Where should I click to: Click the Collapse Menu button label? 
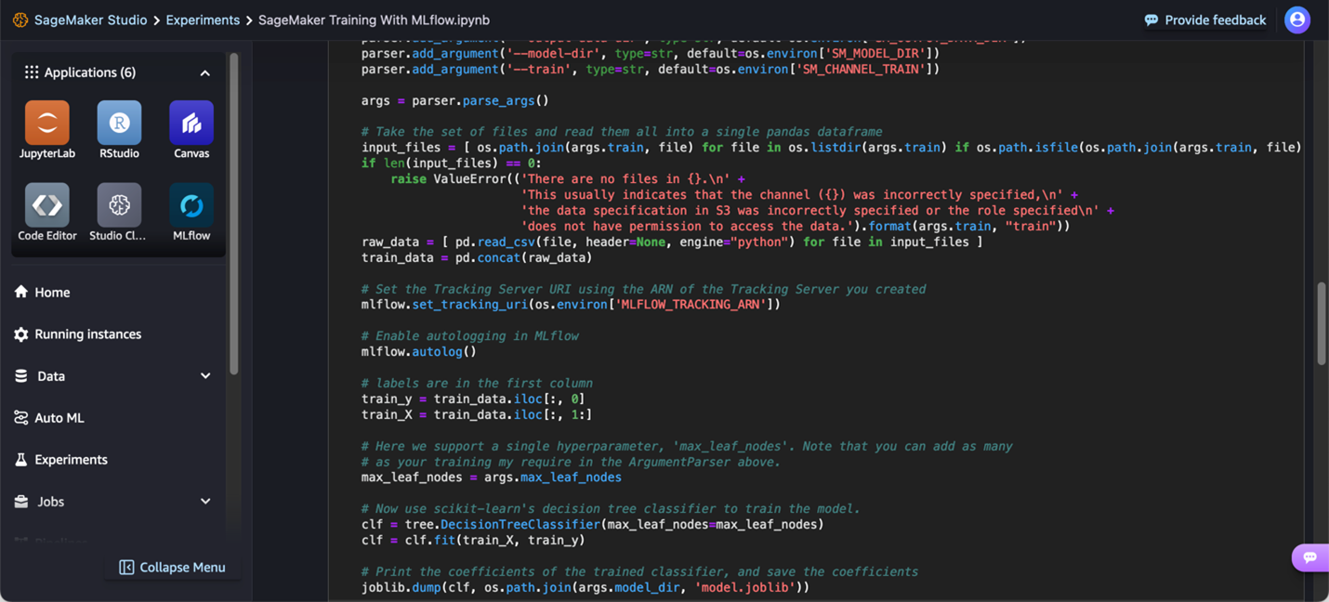(x=182, y=567)
